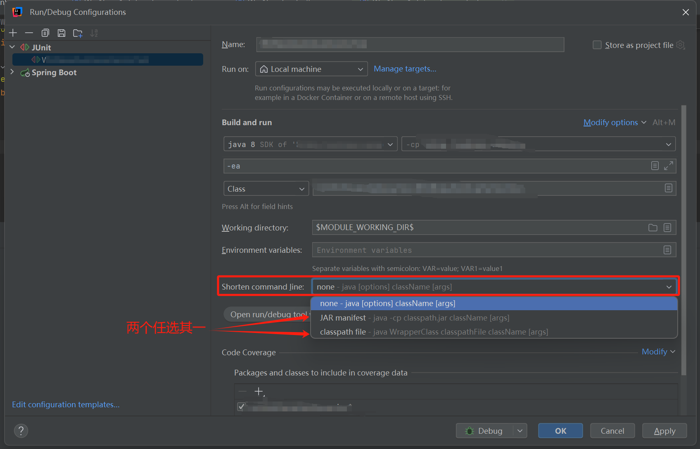Close the Run/Debug Configurations dialog

pos(686,12)
